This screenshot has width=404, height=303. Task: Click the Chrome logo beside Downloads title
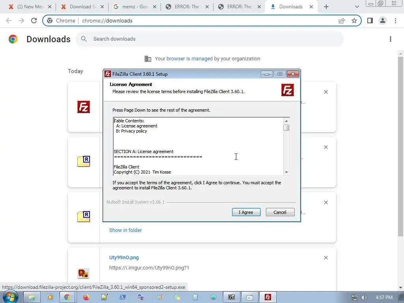click(x=13, y=39)
